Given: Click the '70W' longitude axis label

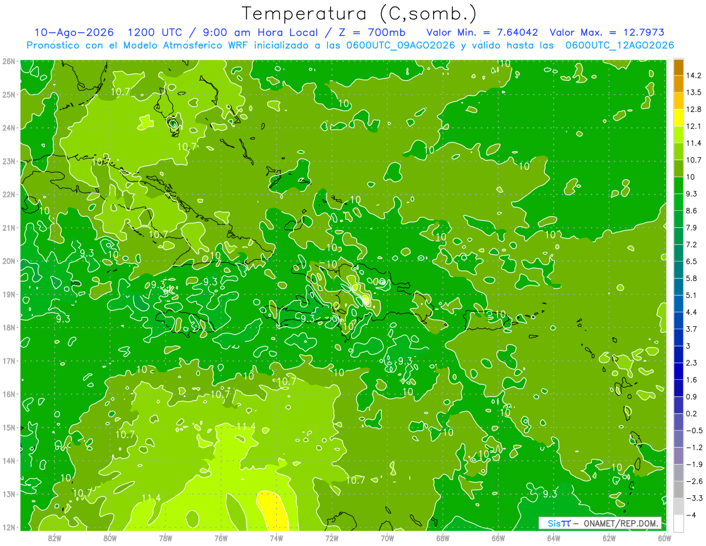Looking at the screenshot, I should (387, 538).
